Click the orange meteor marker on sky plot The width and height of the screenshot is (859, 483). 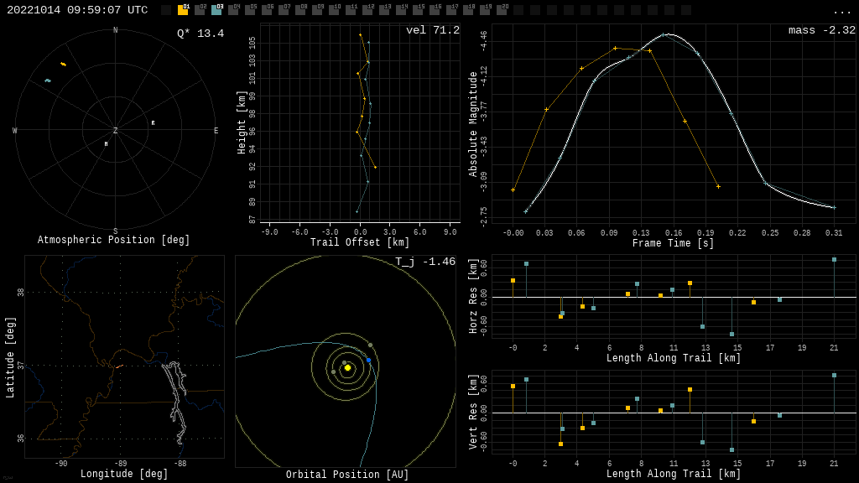pos(63,64)
